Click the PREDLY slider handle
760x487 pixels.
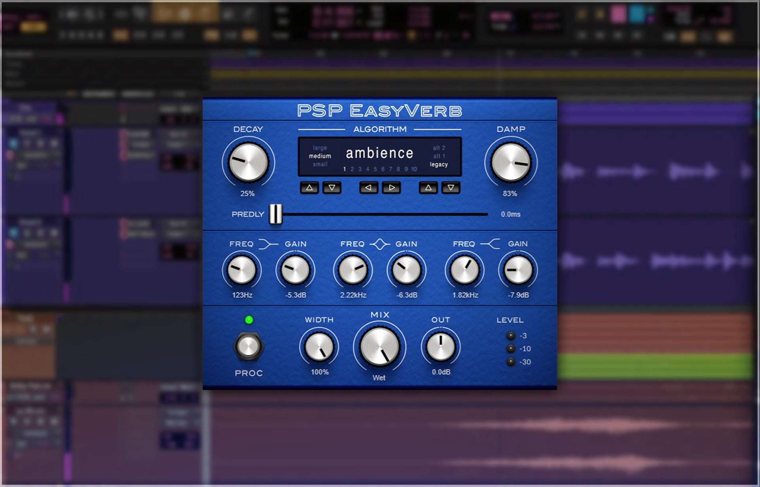[276, 215]
